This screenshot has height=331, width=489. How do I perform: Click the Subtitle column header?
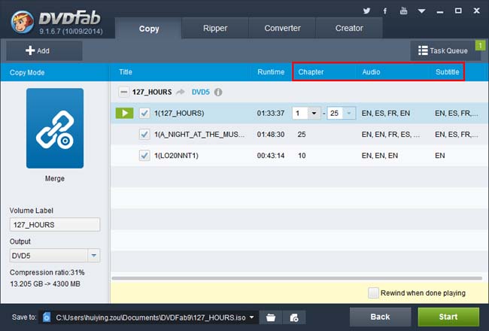point(447,72)
